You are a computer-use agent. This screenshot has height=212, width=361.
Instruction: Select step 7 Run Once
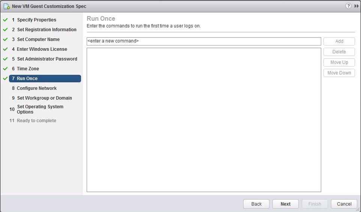click(45, 79)
